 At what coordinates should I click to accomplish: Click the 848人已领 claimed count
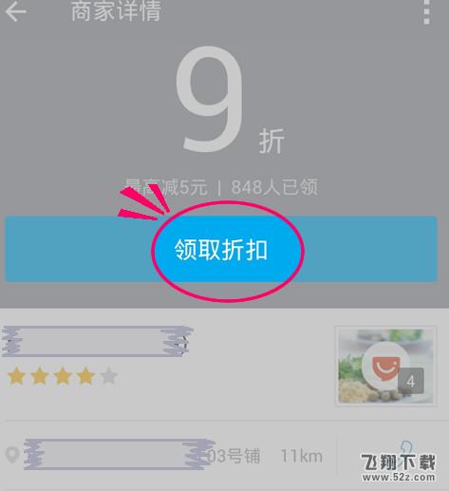click(x=274, y=187)
